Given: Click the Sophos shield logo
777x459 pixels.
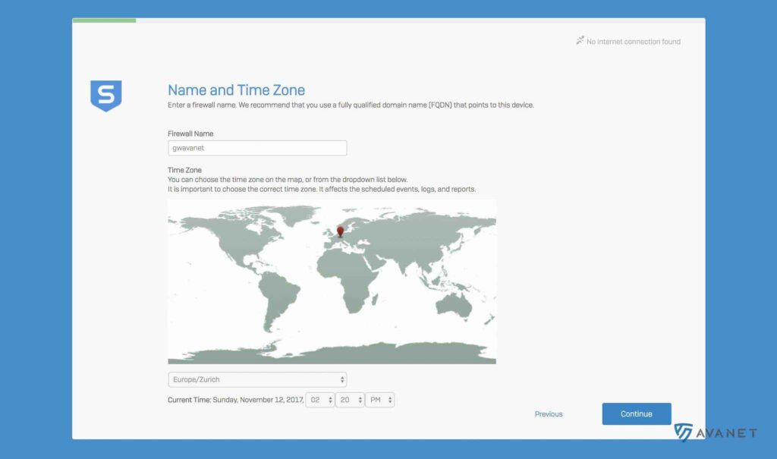Looking at the screenshot, I should [106, 96].
